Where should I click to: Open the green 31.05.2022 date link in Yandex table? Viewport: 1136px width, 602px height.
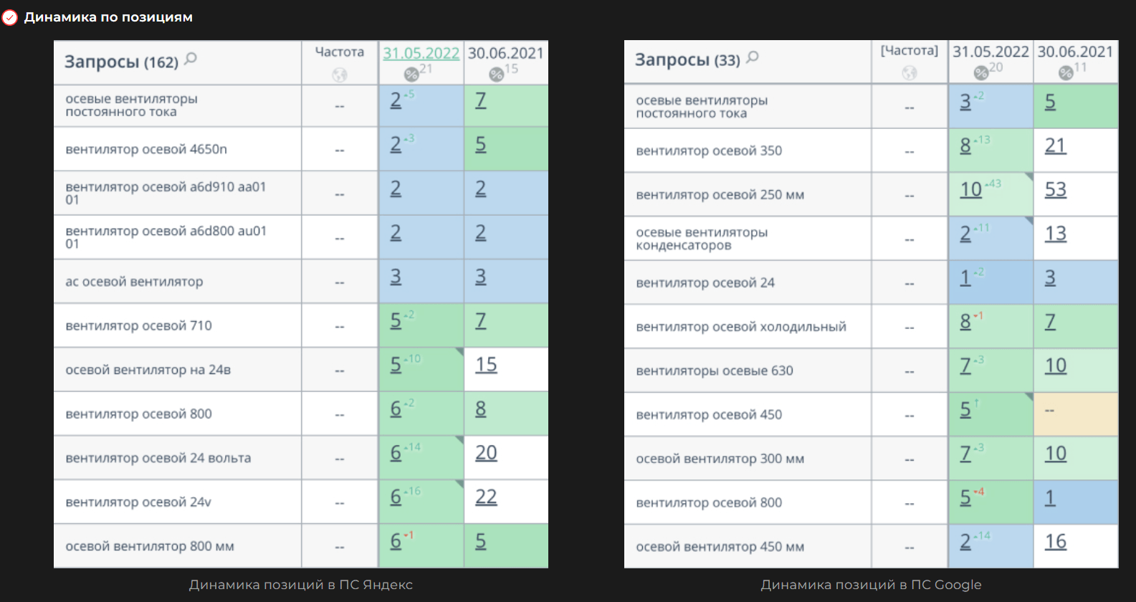point(421,53)
